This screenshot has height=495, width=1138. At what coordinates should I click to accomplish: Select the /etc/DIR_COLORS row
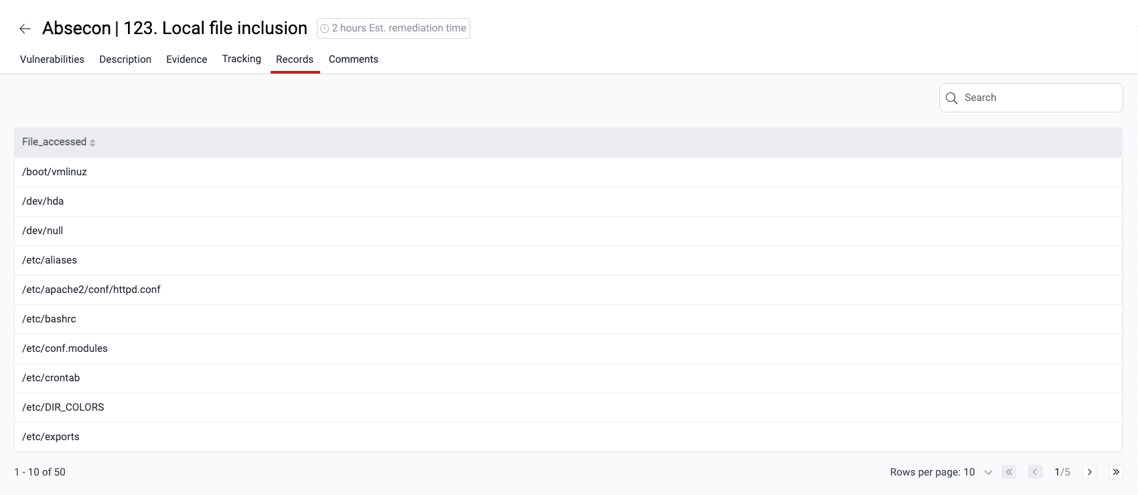(x=568, y=407)
